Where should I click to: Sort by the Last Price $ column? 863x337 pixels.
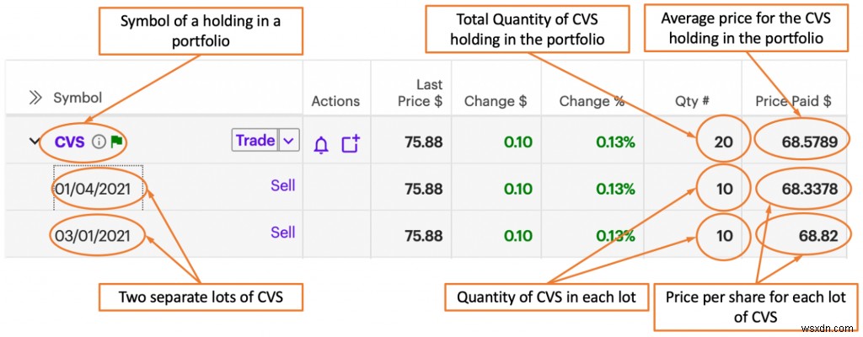(421, 93)
